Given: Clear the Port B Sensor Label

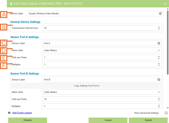Looking at the screenshot, I should click(x=159, y=80).
